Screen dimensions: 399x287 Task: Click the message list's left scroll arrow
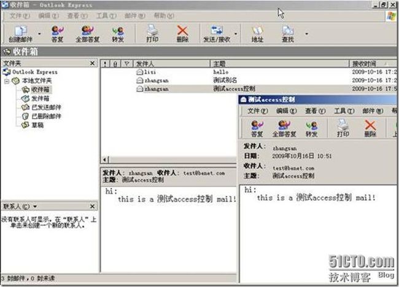point(104,160)
